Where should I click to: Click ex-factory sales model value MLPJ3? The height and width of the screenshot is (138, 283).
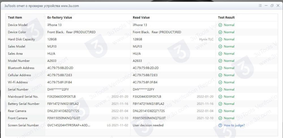pyautogui.click(x=52, y=46)
